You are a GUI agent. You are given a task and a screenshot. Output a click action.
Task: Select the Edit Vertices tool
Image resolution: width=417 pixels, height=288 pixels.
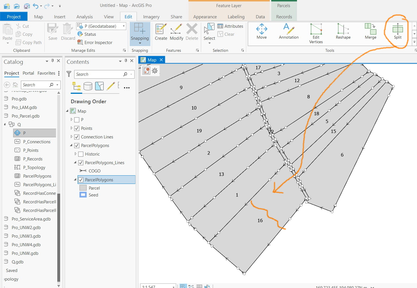316,33
